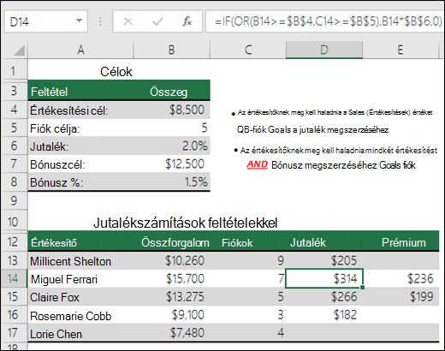The image size is (445, 351).
Task: Click the 'Miguel Ferrari' cell
Action: (80, 279)
